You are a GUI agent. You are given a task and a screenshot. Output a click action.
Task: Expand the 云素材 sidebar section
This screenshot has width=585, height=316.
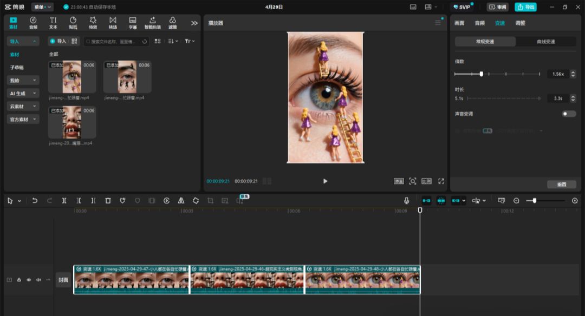coord(23,107)
